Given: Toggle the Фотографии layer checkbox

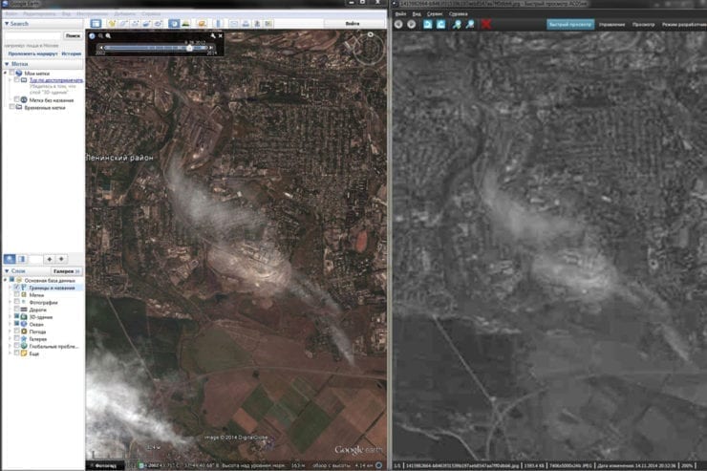Looking at the screenshot, I should [x=16, y=302].
